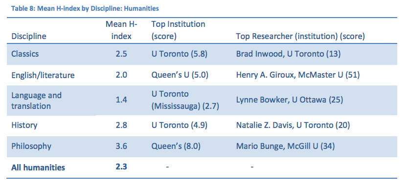Viewport: 407px width, 188px height.
Task: Select the English/literature row label
Action: (x=43, y=75)
